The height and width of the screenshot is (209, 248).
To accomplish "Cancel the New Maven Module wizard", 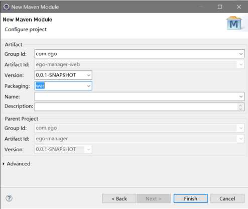I will tap(227, 198).
